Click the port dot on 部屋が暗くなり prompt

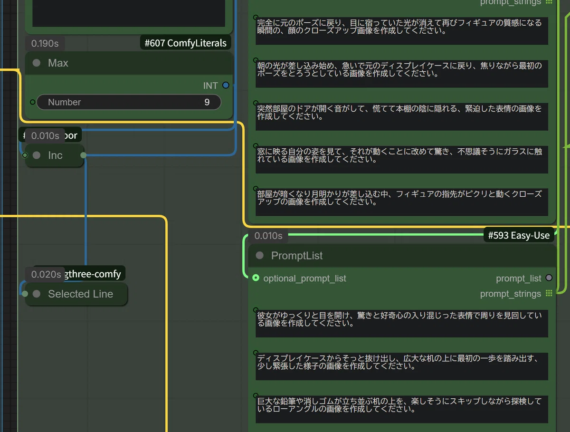pyautogui.click(x=256, y=189)
